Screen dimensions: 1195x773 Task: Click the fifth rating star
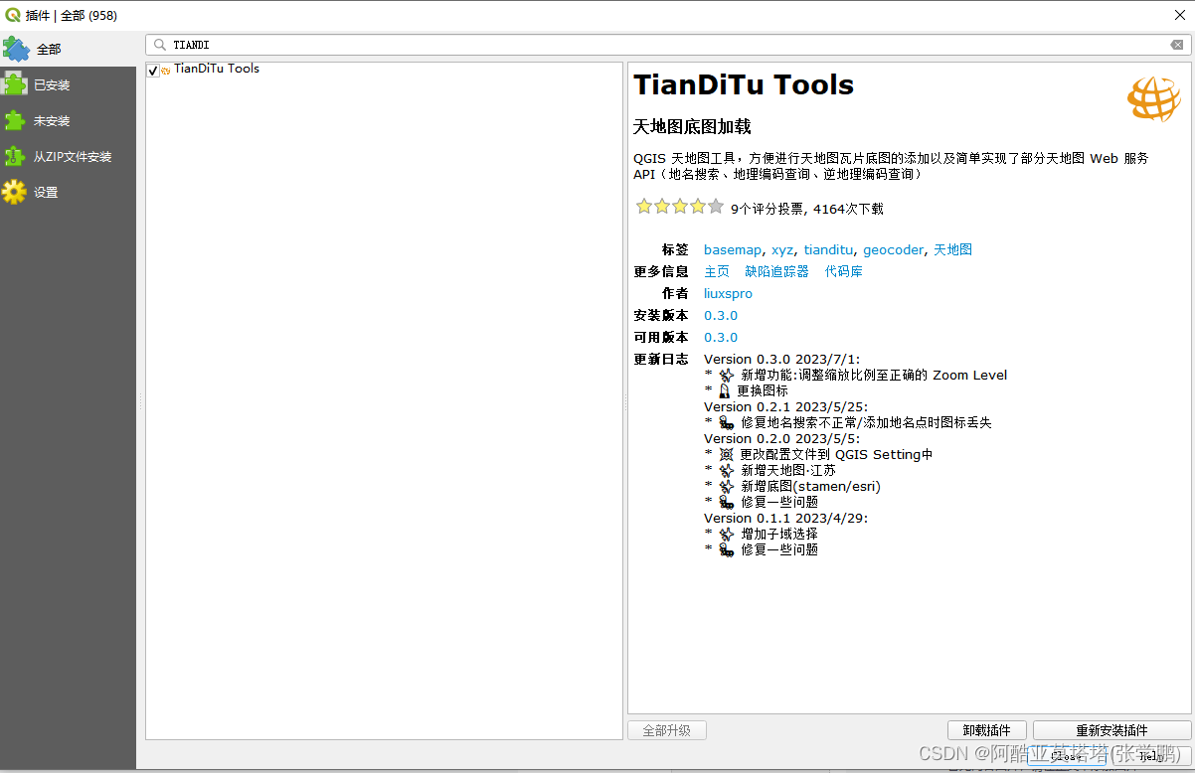[715, 206]
